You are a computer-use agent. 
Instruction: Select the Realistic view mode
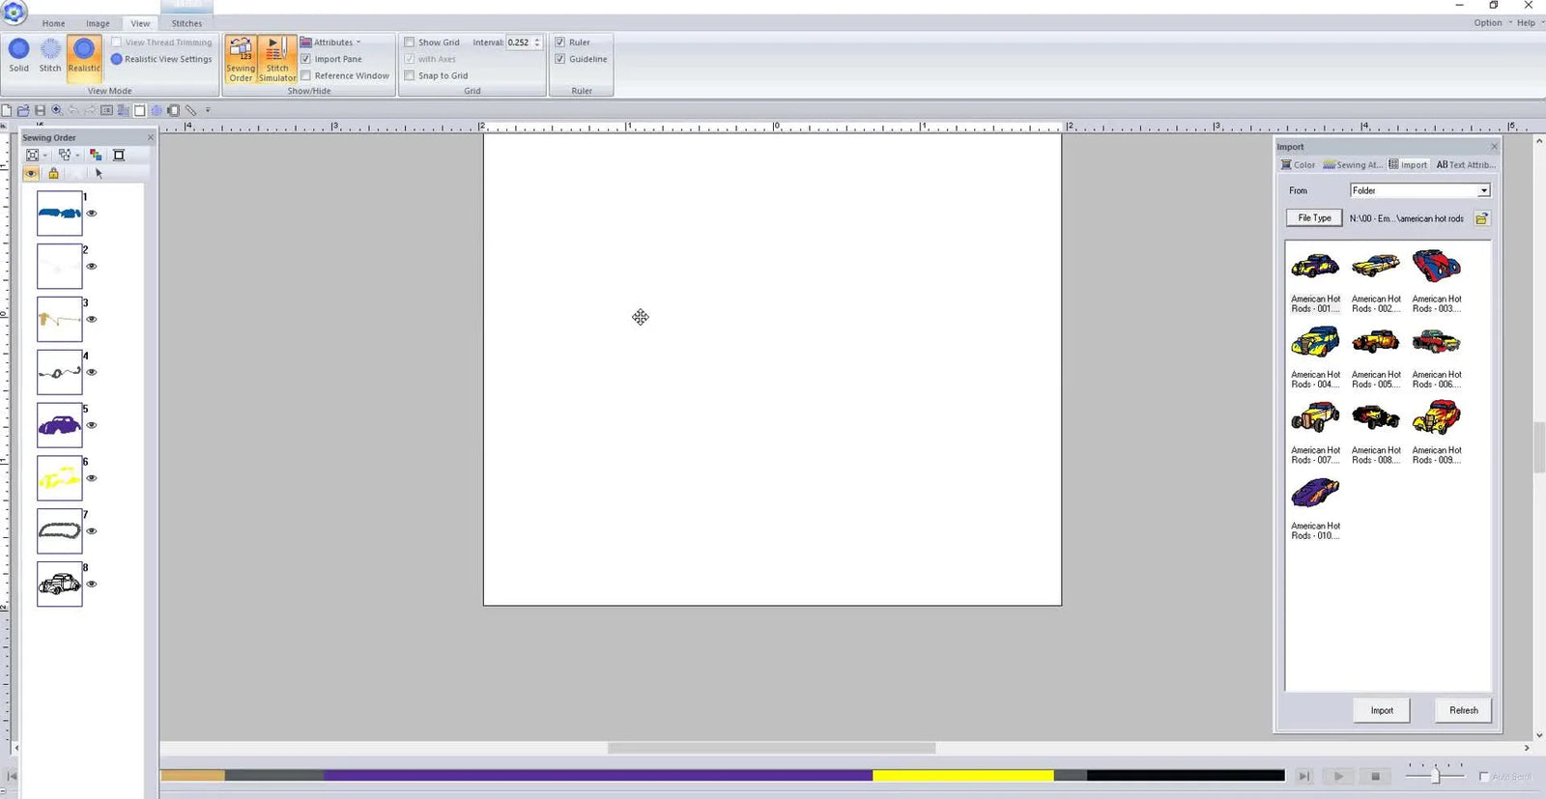coord(84,56)
